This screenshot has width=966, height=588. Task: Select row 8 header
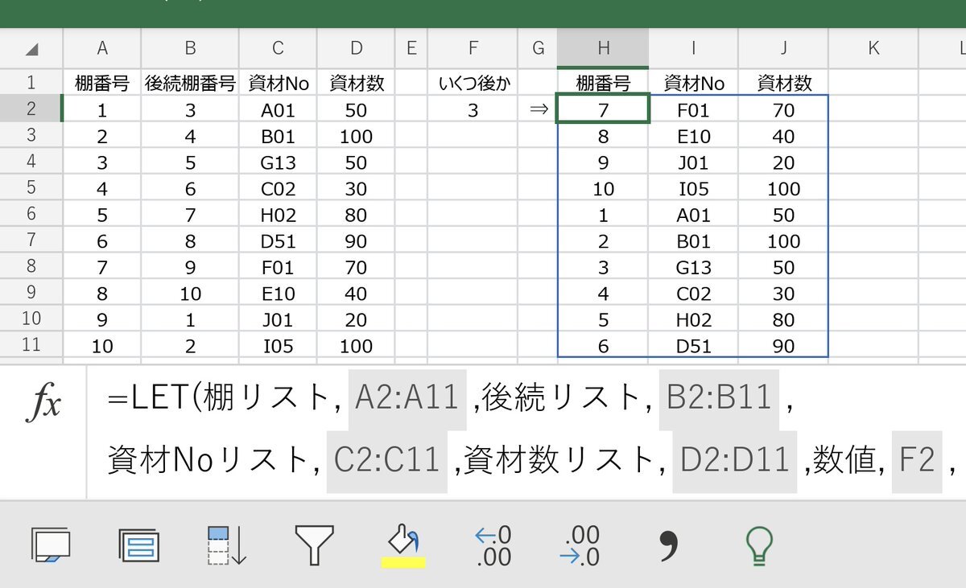[31, 265]
